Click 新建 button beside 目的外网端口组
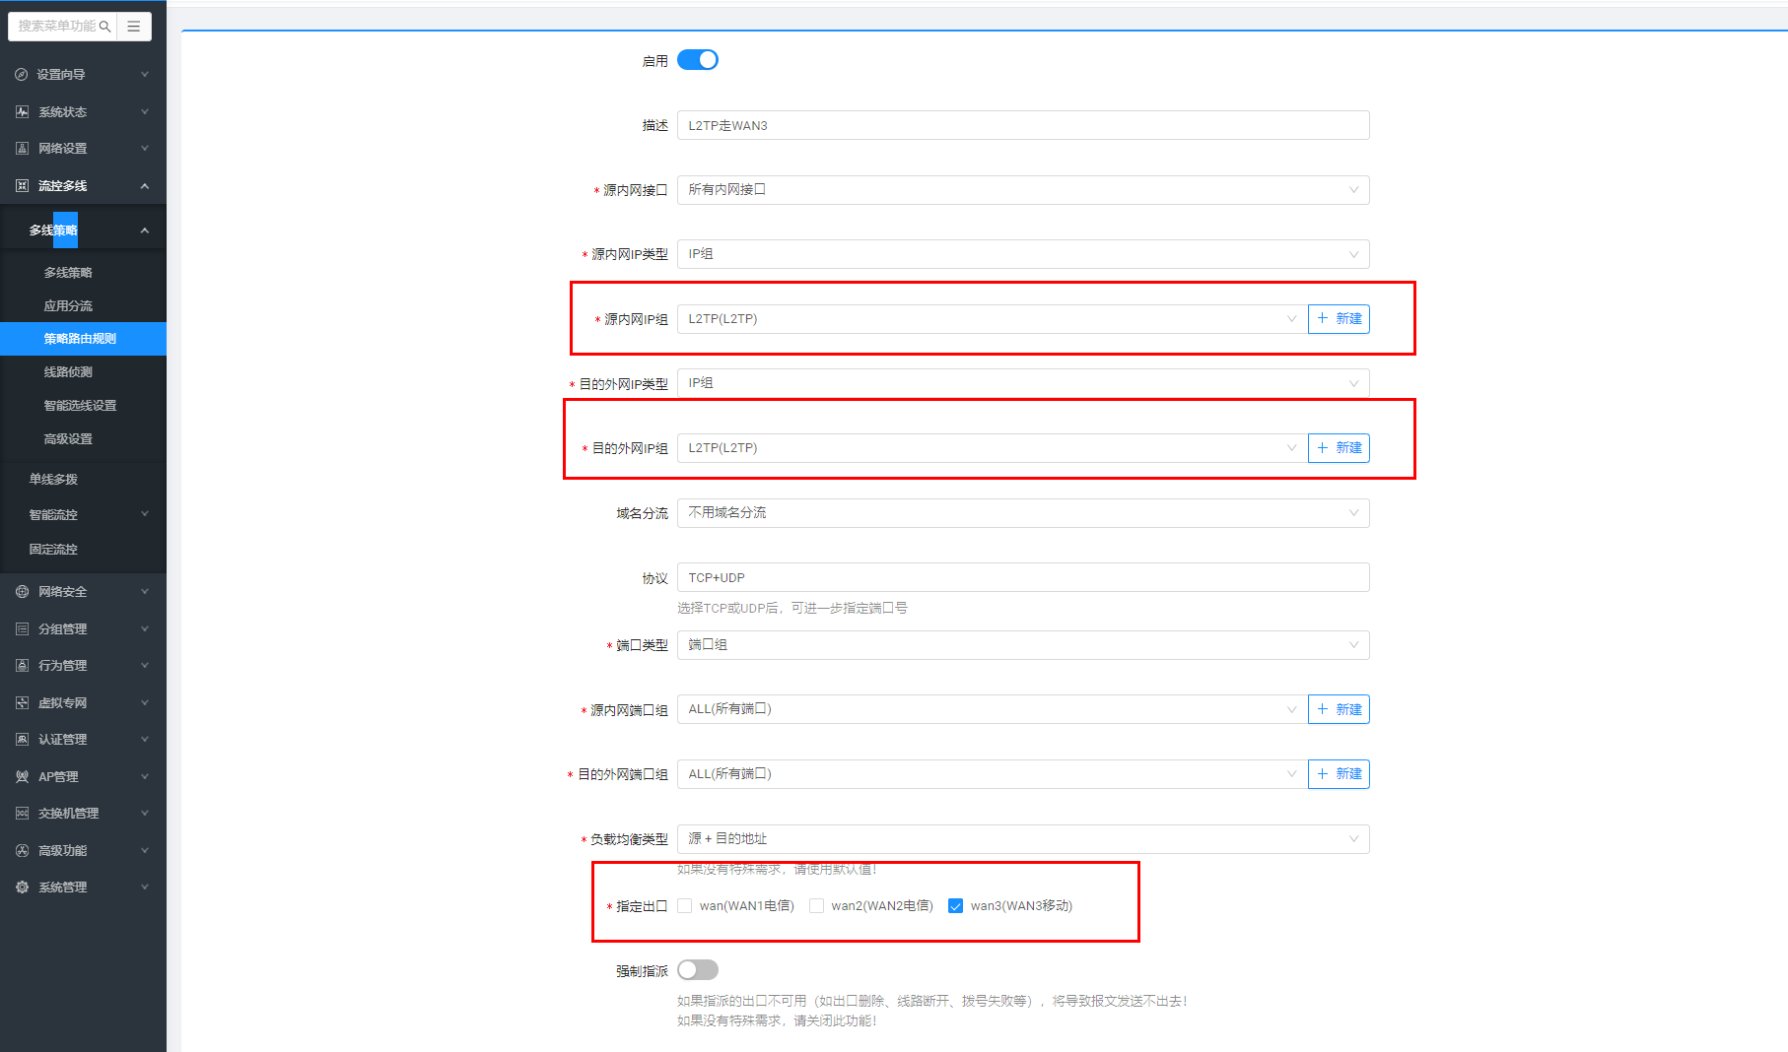Screen dimensions: 1788x1052 [1339, 774]
